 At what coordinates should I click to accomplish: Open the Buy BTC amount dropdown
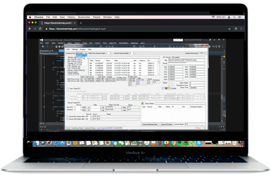click(x=78, y=107)
